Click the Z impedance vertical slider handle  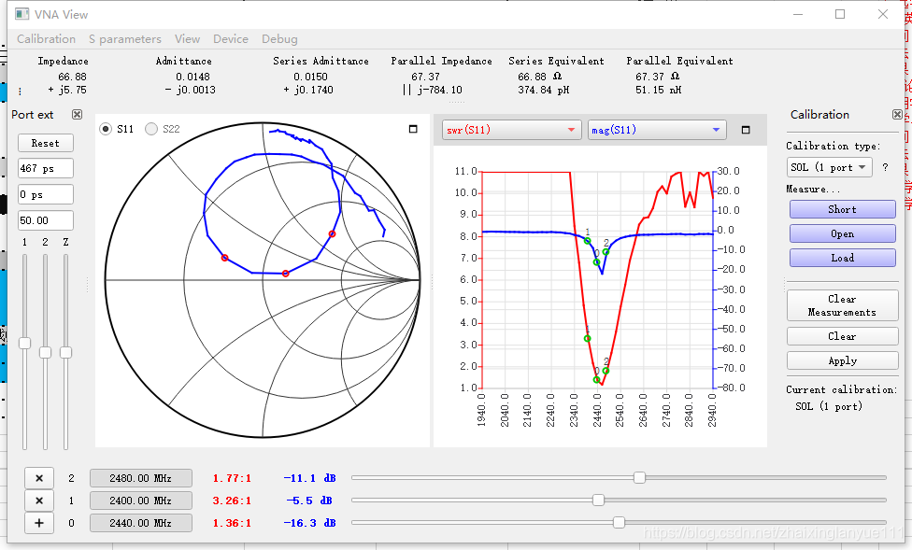[65, 352]
